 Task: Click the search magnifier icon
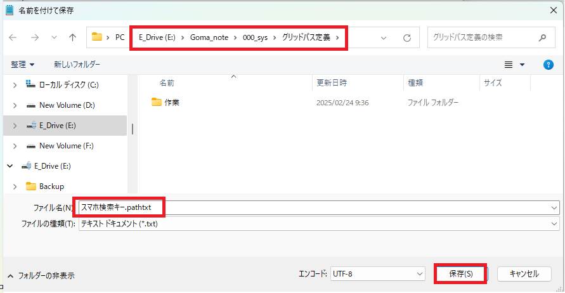tap(542, 37)
